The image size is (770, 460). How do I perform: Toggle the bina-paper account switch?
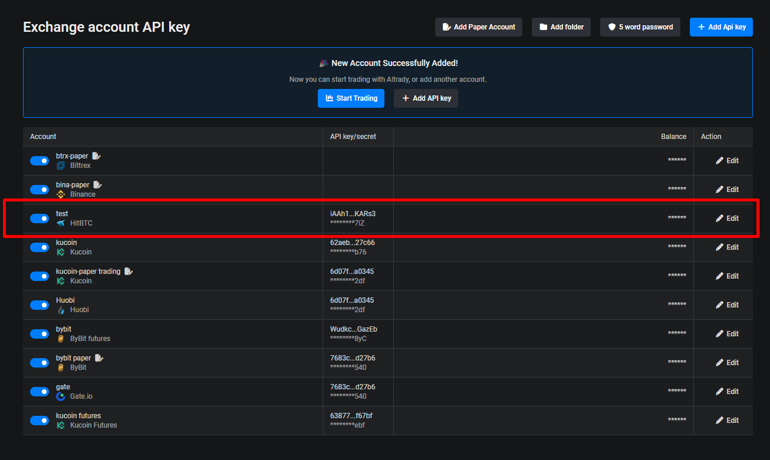(x=40, y=190)
